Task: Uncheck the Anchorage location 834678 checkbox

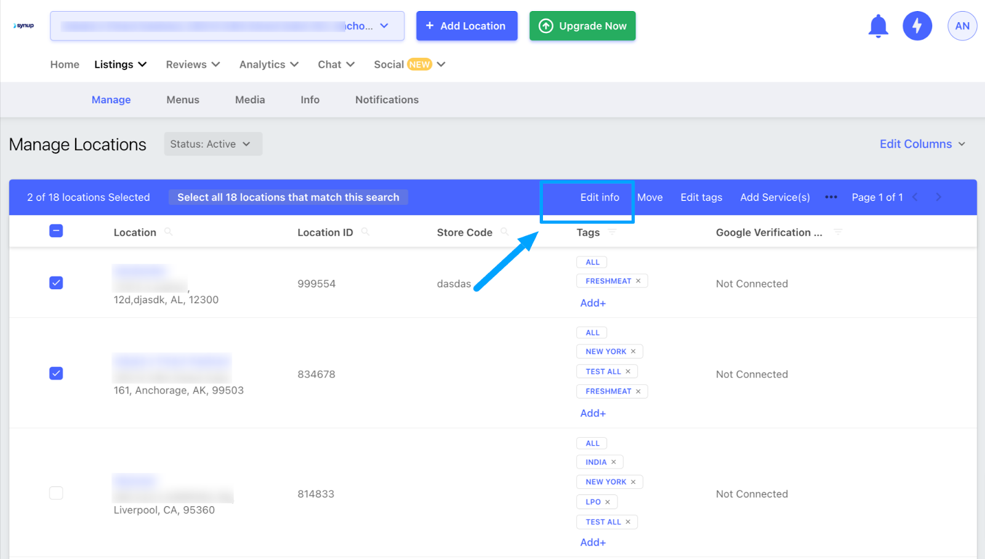Action: pos(56,373)
